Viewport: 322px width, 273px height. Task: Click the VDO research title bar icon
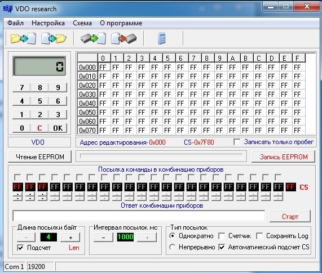pos(8,9)
